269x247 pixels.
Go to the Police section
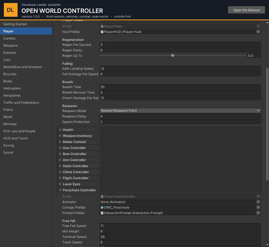pyautogui.click(x=26, y=110)
